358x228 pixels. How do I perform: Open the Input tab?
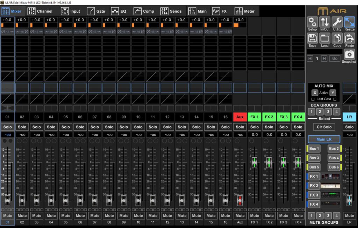[70, 11]
